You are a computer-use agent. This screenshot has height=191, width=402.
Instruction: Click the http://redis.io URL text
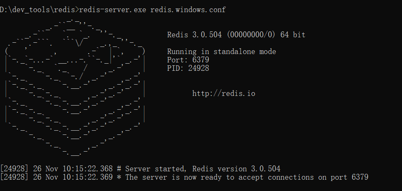point(224,93)
